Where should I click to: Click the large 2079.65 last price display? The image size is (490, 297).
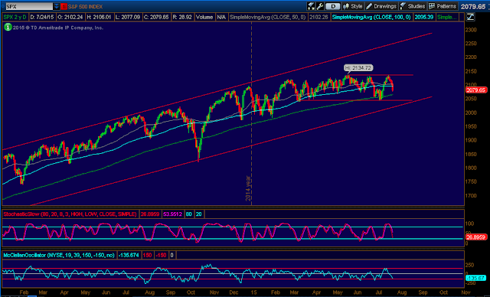[473, 7]
